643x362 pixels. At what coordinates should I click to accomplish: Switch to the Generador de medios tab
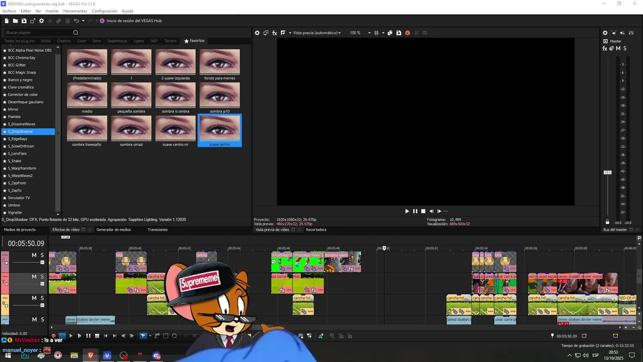click(114, 230)
